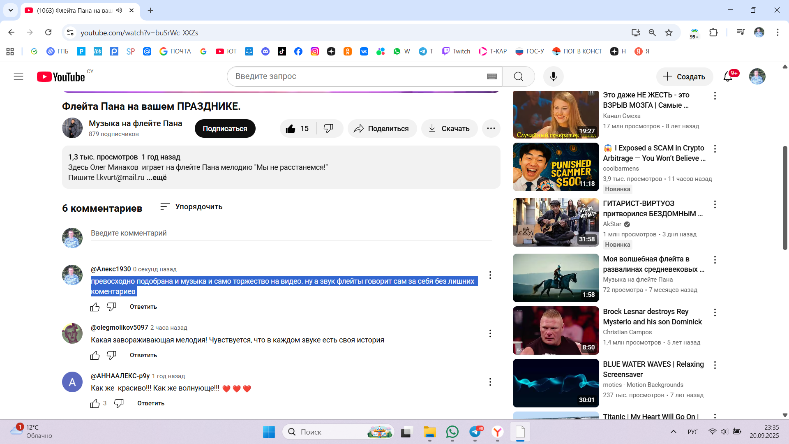Bookmark this page with the star icon

click(x=669, y=32)
